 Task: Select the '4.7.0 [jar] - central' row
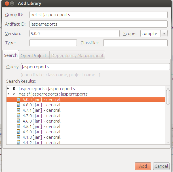[x=86, y=116]
